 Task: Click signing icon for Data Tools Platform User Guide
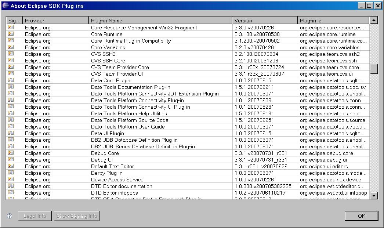point(11,126)
